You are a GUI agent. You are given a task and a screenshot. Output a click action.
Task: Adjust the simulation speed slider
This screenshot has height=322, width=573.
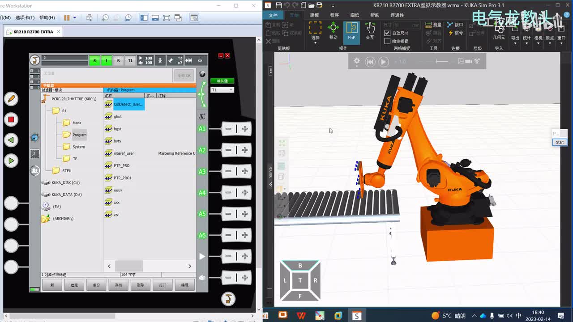pyautogui.click(x=442, y=61)
